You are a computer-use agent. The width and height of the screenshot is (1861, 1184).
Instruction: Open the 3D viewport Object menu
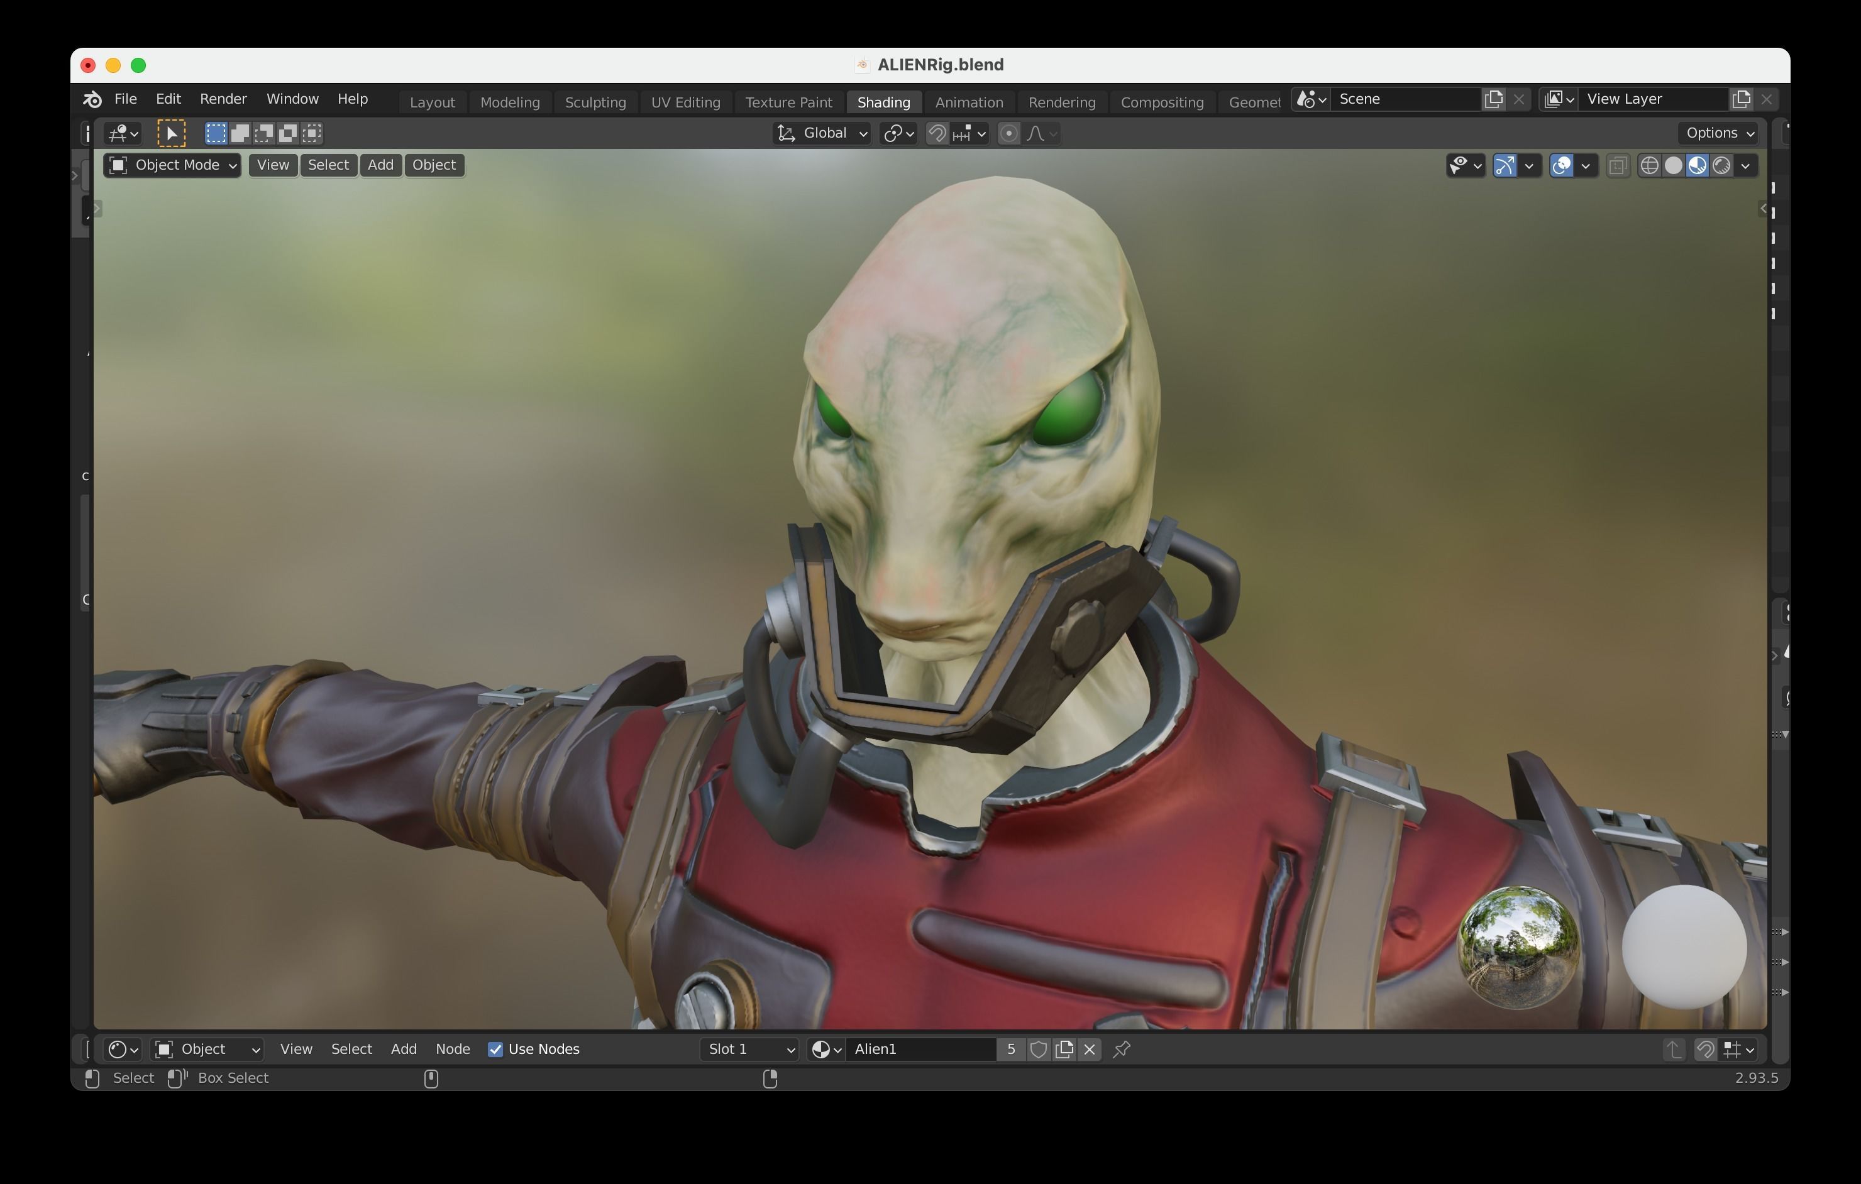tap(434, 165)
